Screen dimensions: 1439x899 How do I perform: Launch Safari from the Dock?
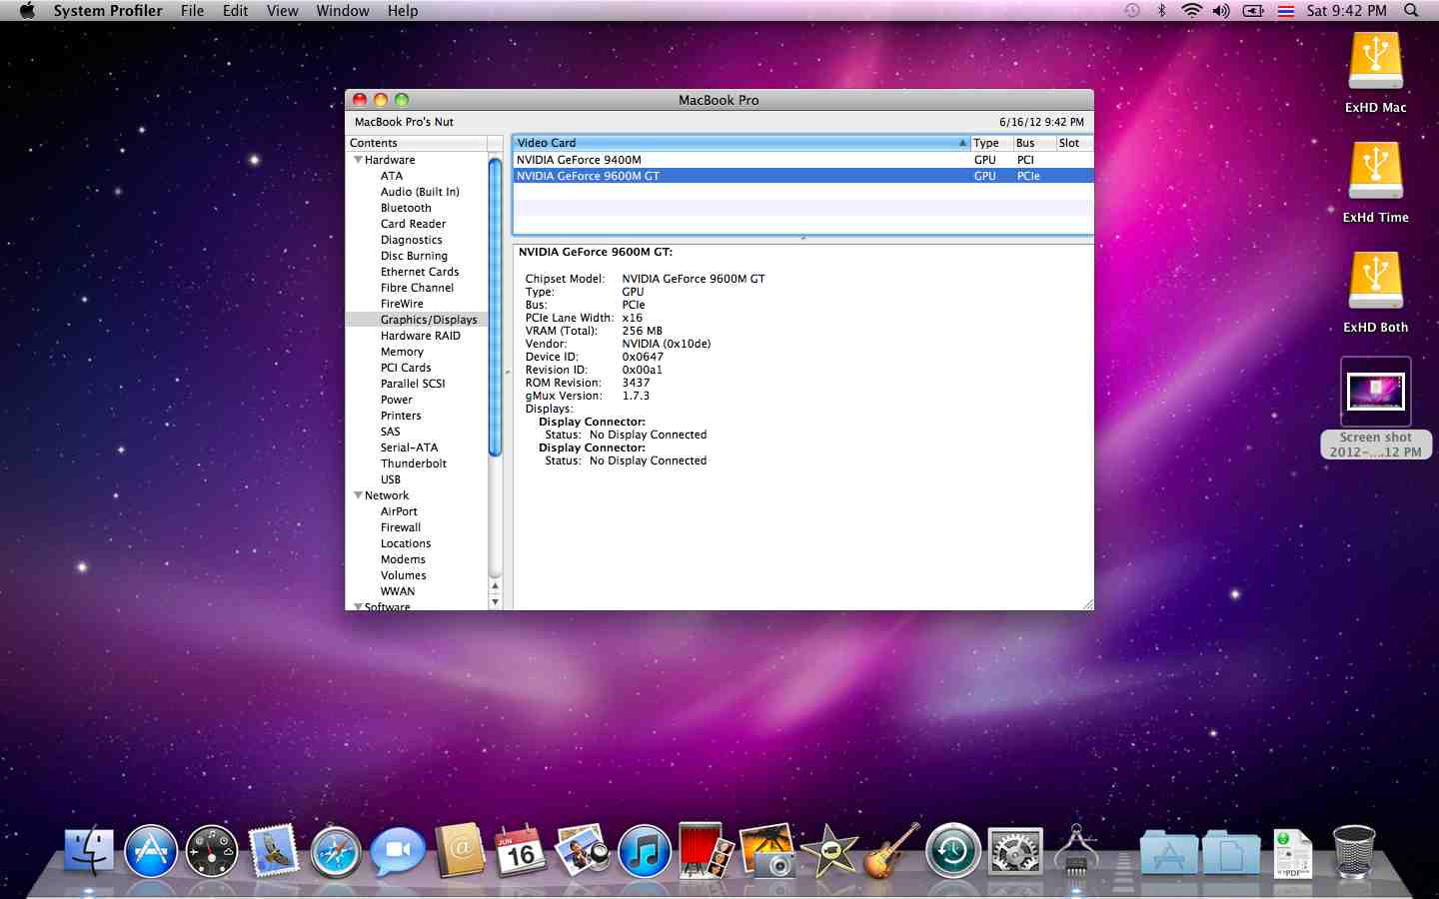[x=336, y=851]
